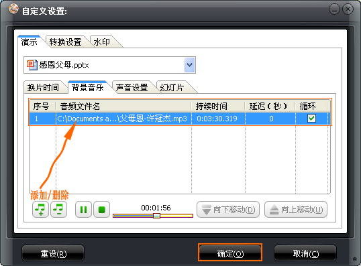Open the 声音设置 tab
The height and width of the screenshot is (266, 361).
[132, 87]
